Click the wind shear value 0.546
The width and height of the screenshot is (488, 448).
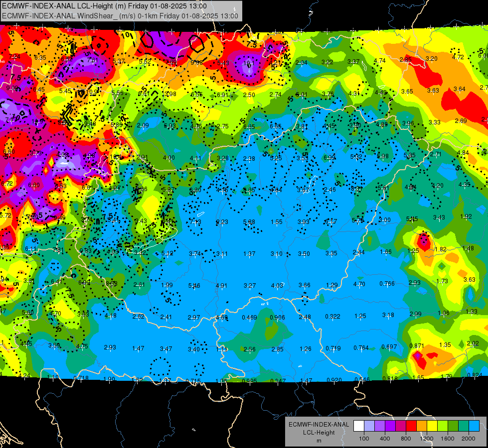point(362,380)
